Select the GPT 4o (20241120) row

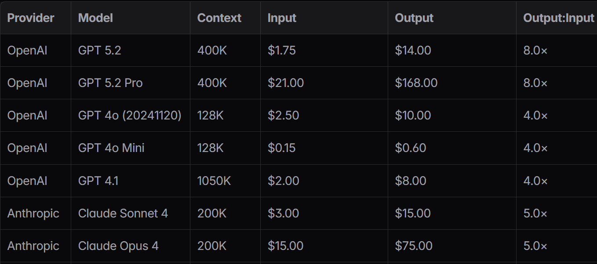pos(298,116)
